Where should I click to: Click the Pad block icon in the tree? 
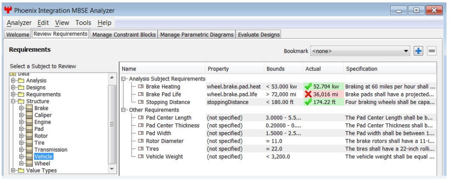(x=29, y=129)
